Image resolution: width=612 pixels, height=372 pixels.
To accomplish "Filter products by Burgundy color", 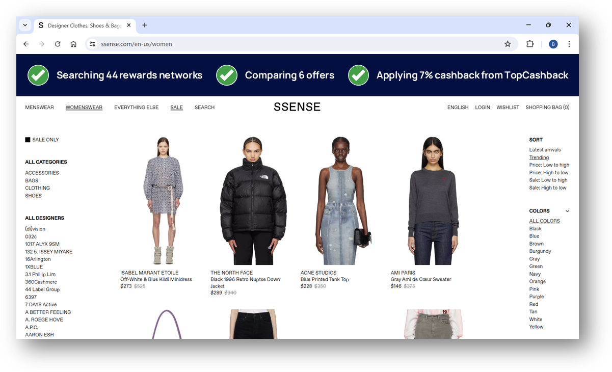I will click(540, 251).
